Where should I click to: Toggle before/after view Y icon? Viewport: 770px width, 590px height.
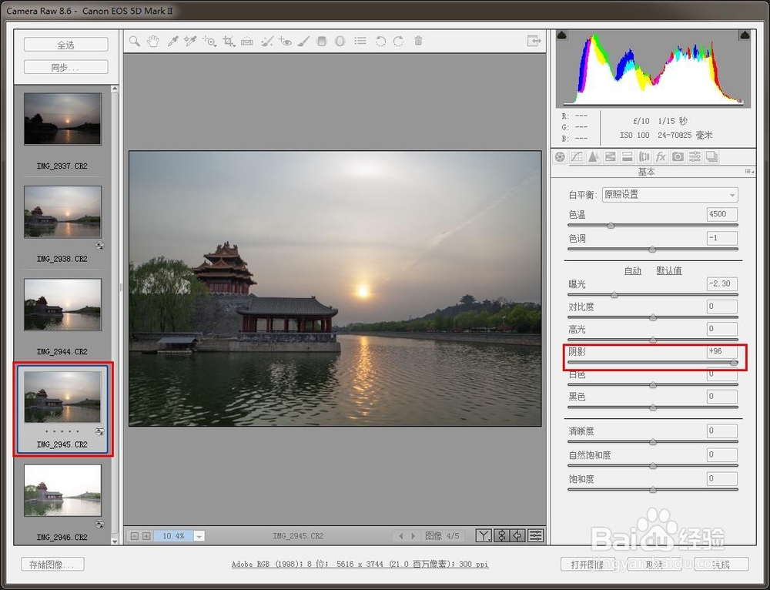(x=484, y=535)
